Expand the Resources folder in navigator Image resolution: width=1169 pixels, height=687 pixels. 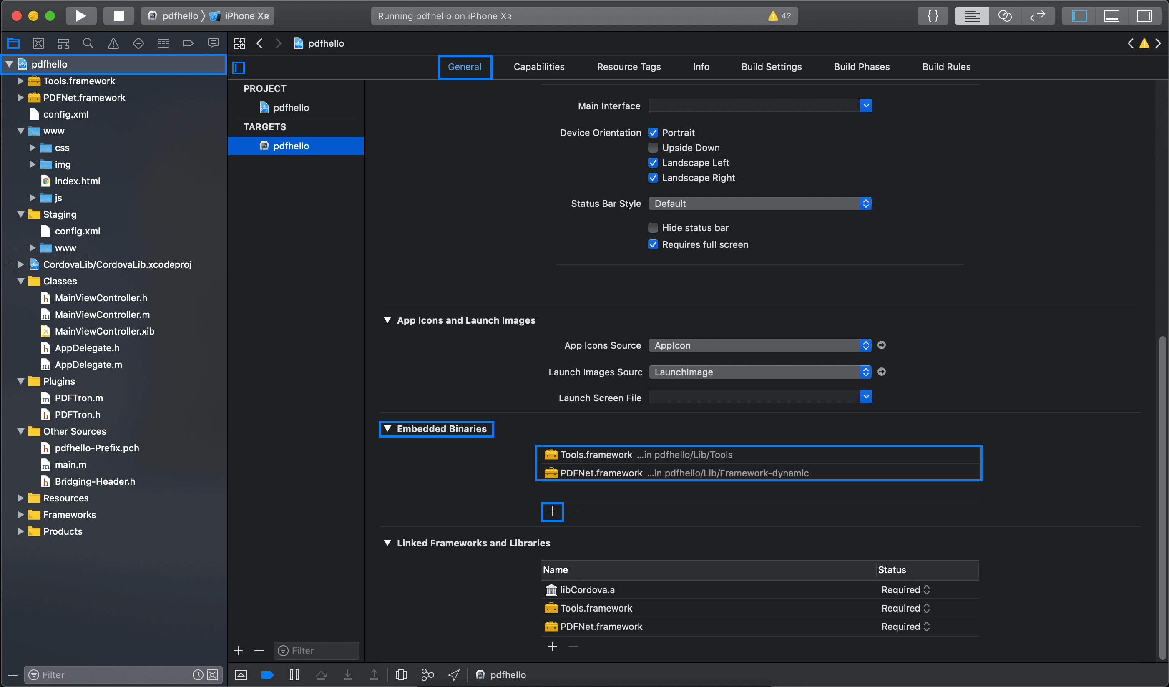(x=20, y=498)
